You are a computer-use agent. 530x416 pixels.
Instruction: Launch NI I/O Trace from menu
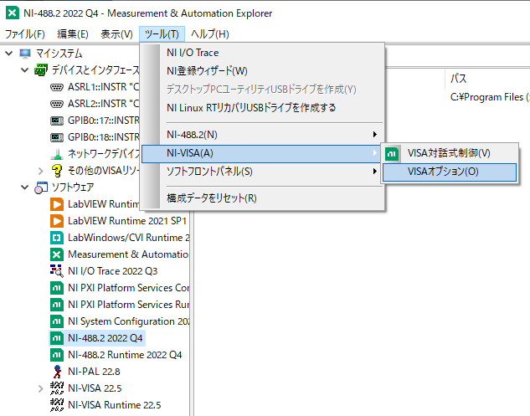pos(263,53)
